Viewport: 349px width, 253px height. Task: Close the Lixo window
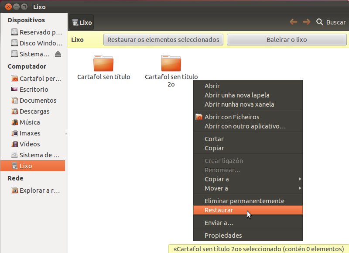pos(8,7)
